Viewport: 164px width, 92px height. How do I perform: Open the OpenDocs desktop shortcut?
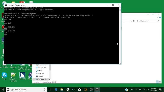[x=13, y=67]
